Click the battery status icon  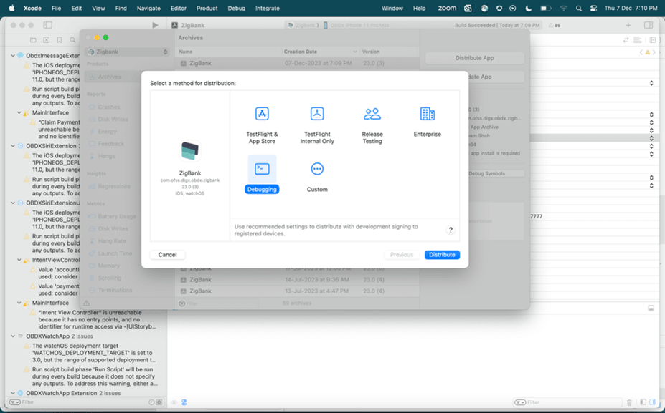(545, 8)
